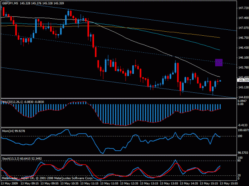
Task: Click the 13 May 15:55 time label
Action: 229,184
